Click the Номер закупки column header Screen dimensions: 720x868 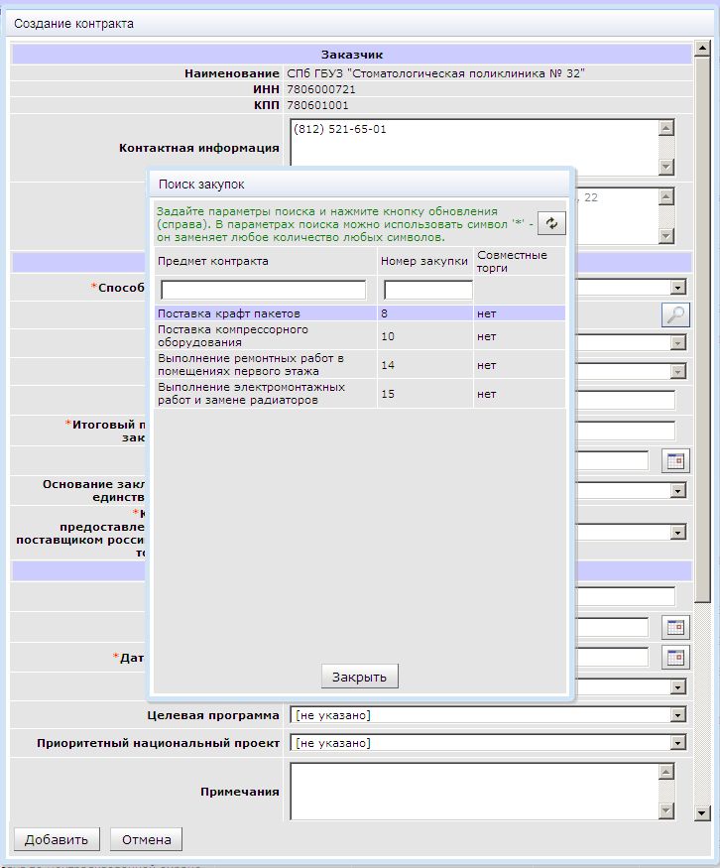click(x=423, y=261)
